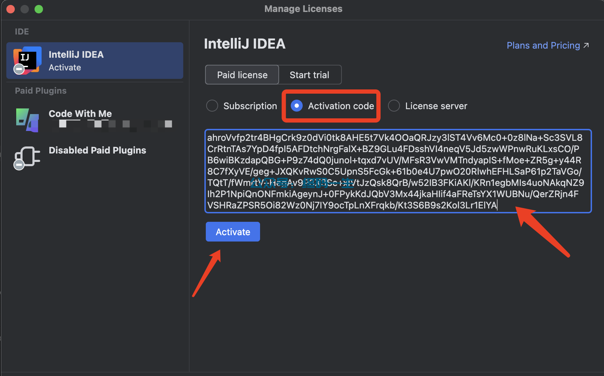Click the IntelliJ IDEA logo icon in sidebar
The width and height of the screenshot is (604, 376).
tap(27, 60)
